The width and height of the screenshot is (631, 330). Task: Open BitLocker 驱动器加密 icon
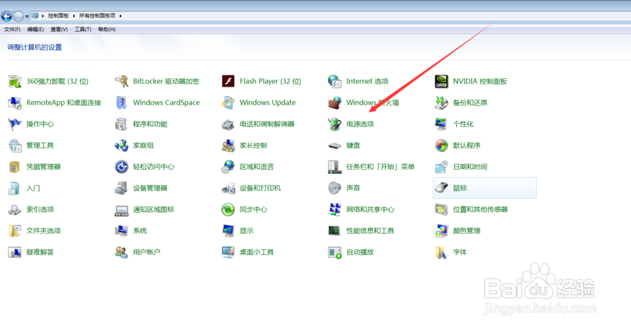click(x=122, y=81)
